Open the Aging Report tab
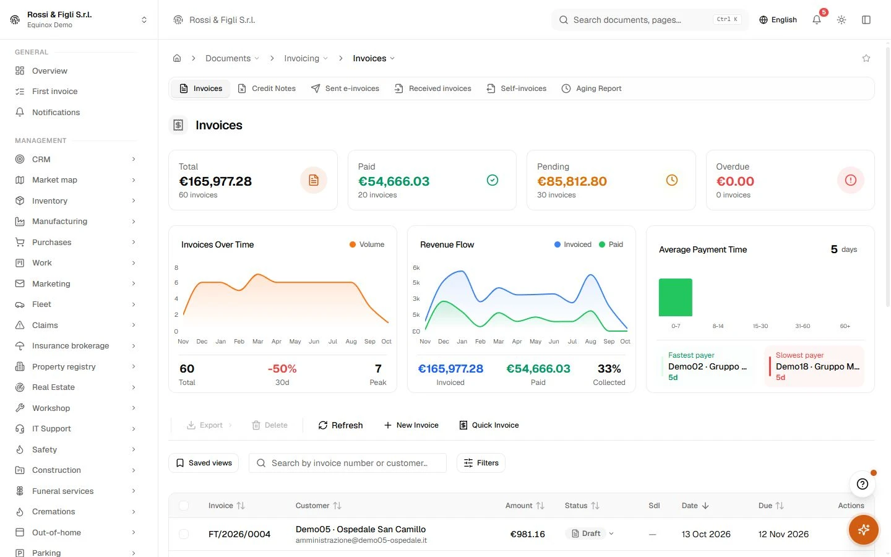 coord(592,89)
